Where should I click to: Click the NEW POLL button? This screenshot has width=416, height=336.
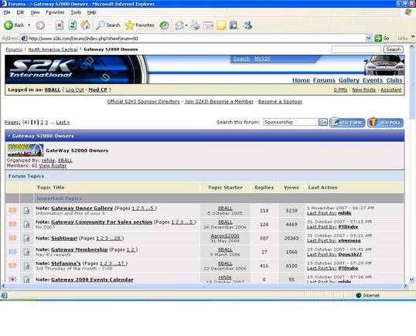(x=386, y=122)
